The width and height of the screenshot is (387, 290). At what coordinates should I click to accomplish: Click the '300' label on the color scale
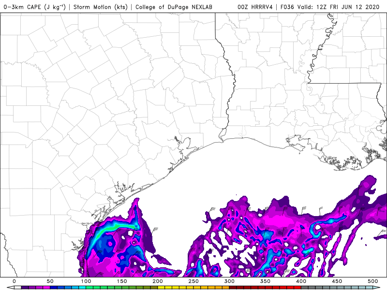(229, 281)
